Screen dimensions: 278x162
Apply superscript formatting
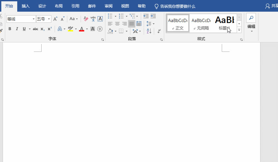tap(50, 29)
